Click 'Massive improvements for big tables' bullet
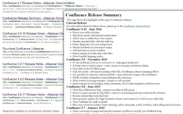 tap(119, 93)
